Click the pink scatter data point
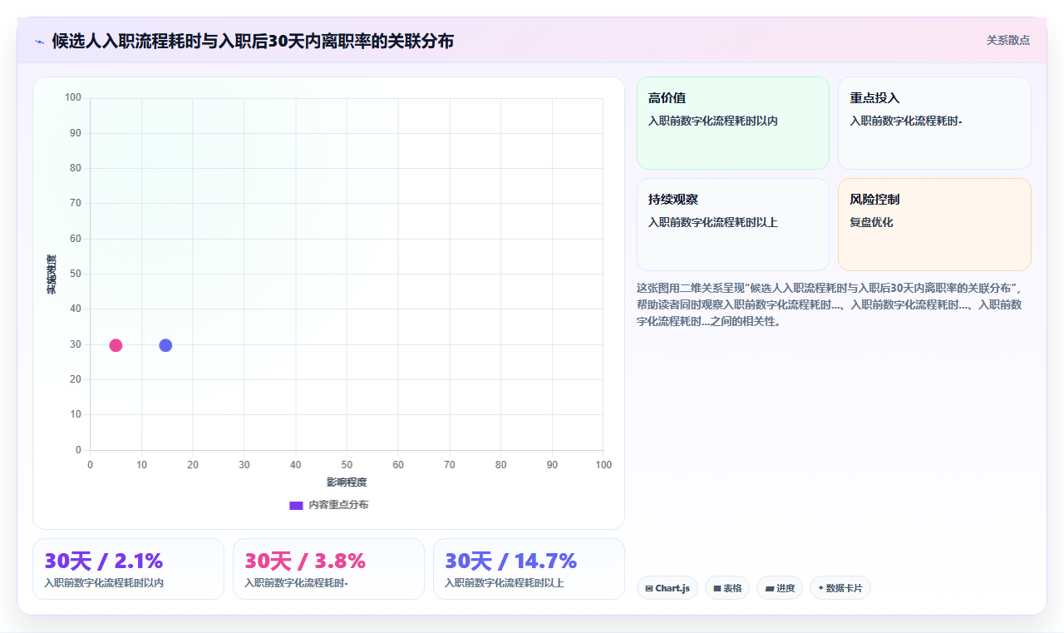1064x633 pixels. click(x=116, y=345)
